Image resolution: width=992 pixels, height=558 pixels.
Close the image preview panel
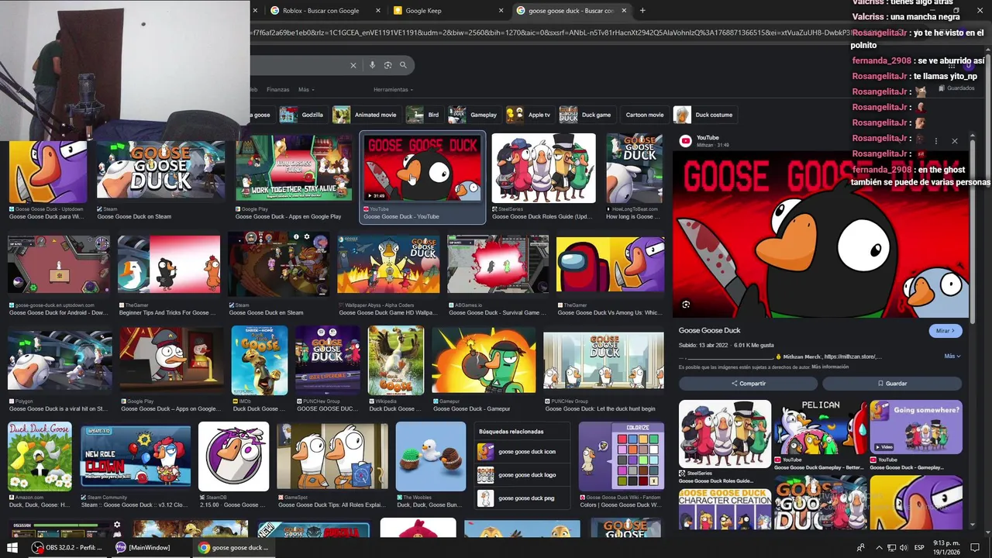coord(955,141)
